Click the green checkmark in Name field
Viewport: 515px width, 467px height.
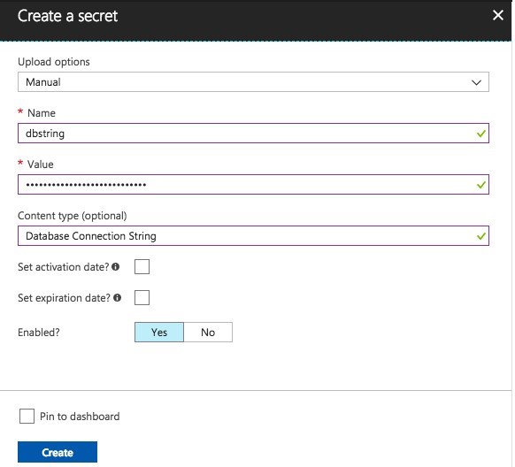[x=481, y=134]
